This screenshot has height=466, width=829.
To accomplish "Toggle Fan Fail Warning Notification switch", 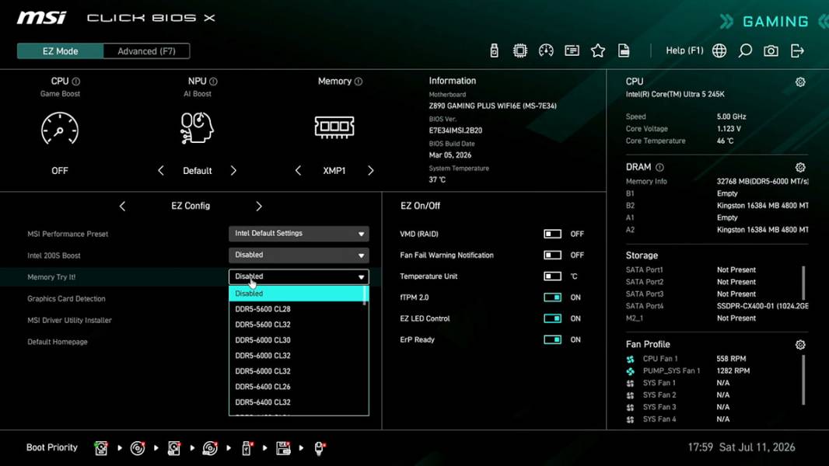I will tap(552, 255).
